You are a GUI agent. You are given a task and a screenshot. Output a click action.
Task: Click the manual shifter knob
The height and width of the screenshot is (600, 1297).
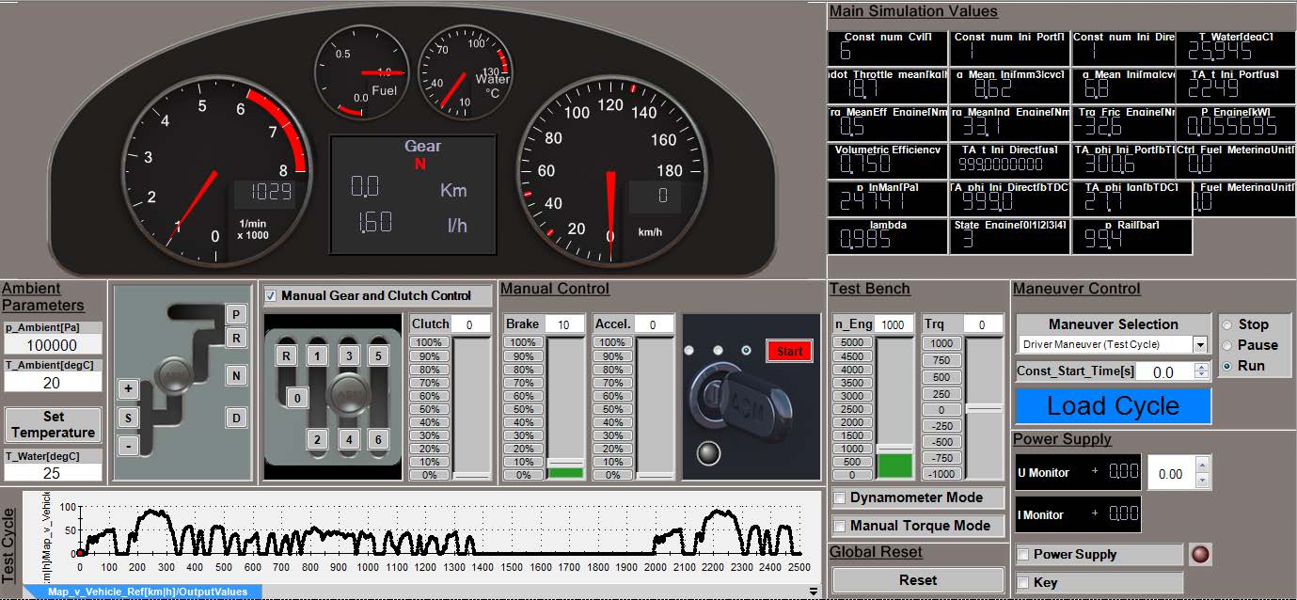tap(349, 396)
